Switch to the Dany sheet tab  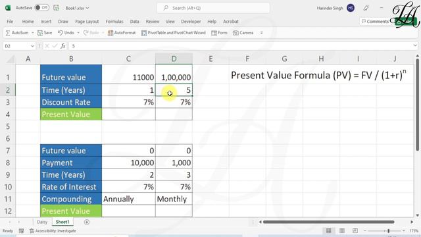tap(42, 222)
